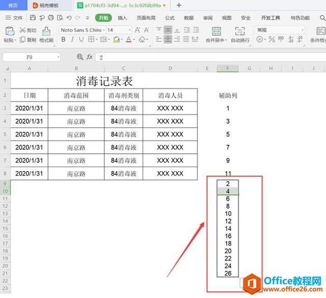Justify text alignment

pos(186,39)
